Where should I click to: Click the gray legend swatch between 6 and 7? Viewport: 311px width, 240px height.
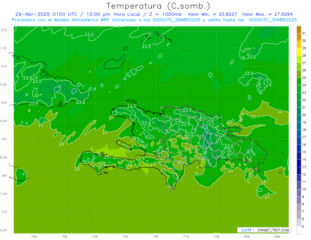299,215
